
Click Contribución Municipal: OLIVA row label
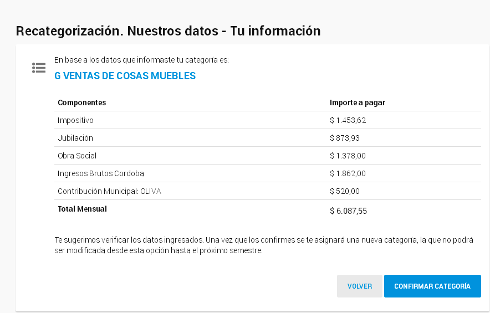109,191
